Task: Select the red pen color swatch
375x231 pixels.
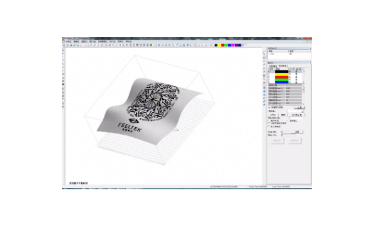Action: point(281,77)
